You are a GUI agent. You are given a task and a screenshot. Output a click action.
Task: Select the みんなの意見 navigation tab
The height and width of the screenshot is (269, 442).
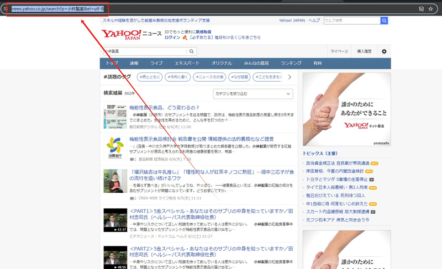pos(256,64)
